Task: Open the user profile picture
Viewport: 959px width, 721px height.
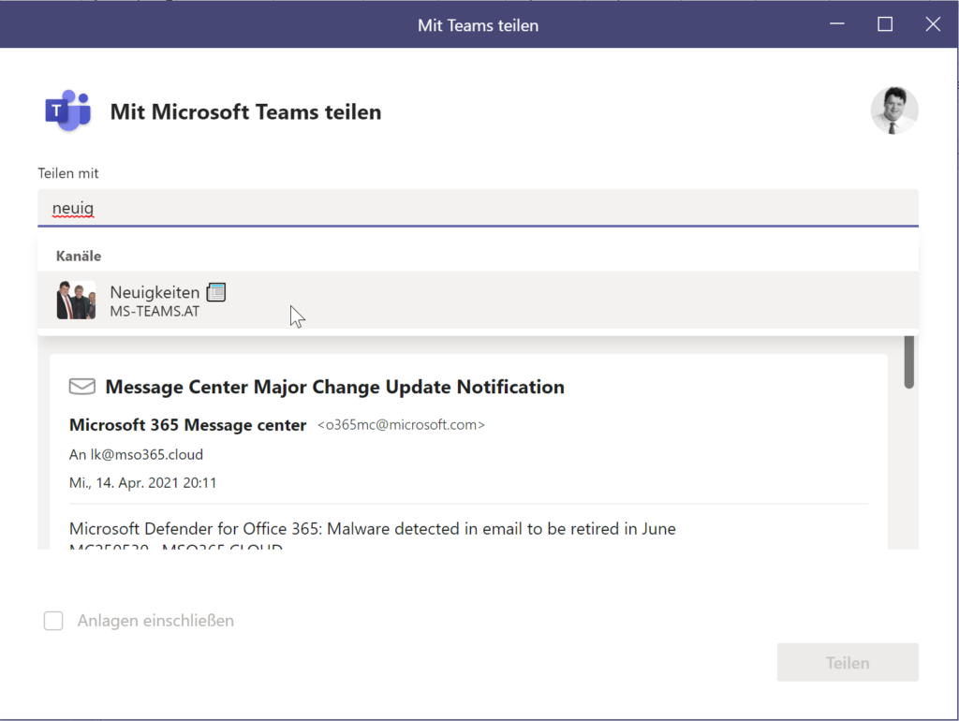Action: pyautogui.click(x=894, y=110)
